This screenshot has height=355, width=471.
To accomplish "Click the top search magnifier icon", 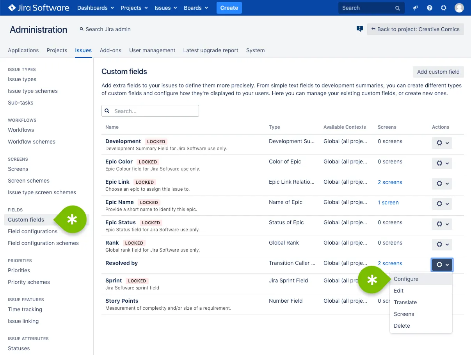I will tap(397, 8).
